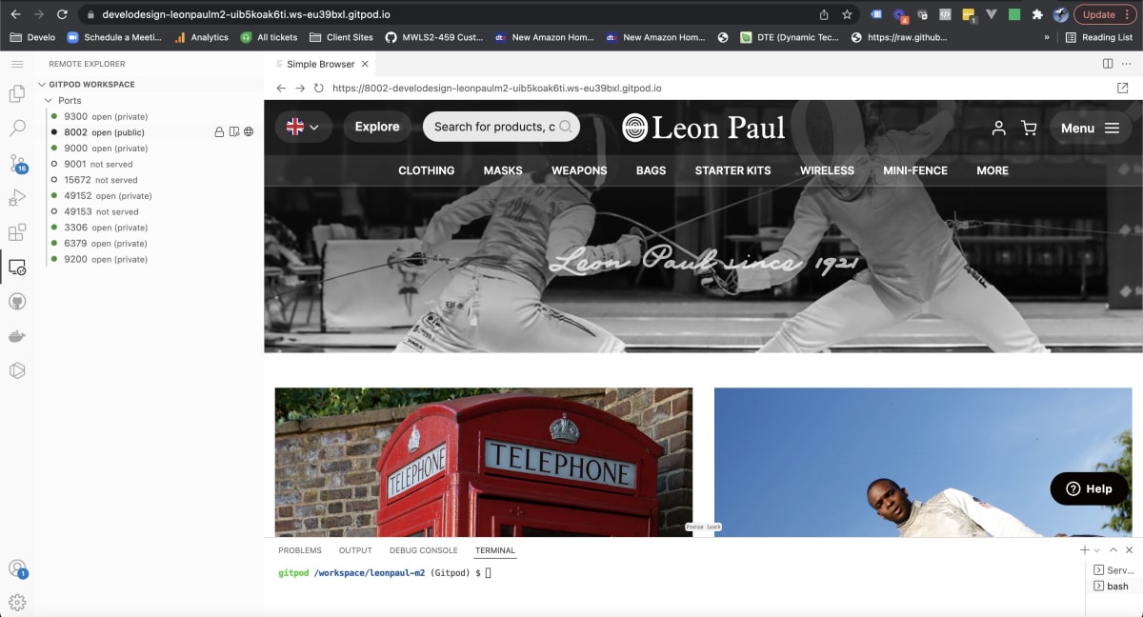Viewport: 1143px width, 617px height.
Task: Maximize the terminal panel with the chevron
Action: 1113,549
